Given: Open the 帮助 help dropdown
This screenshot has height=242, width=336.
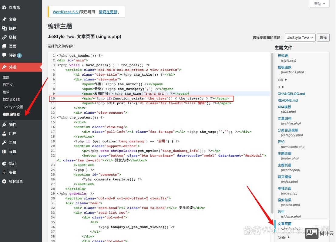Looking at the screenshot, I should point(319,4).
